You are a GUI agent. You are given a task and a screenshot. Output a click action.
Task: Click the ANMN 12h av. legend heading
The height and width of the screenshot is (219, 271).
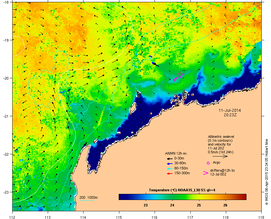click(176, 153)
